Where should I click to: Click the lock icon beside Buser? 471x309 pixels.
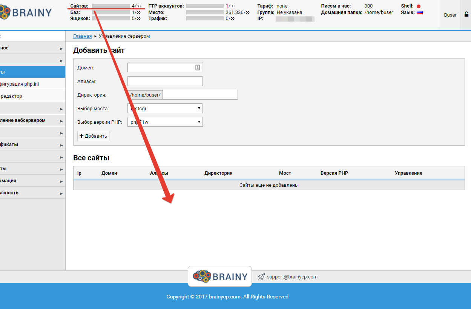click(x=466, y=15)
